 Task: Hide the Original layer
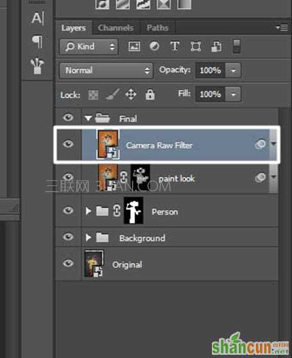coord(68,263)
